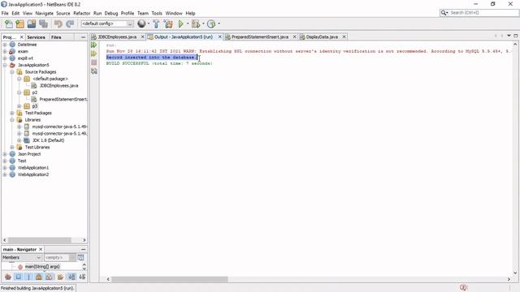Click the red Stop icon in Output sidebar

click(94, 62)
